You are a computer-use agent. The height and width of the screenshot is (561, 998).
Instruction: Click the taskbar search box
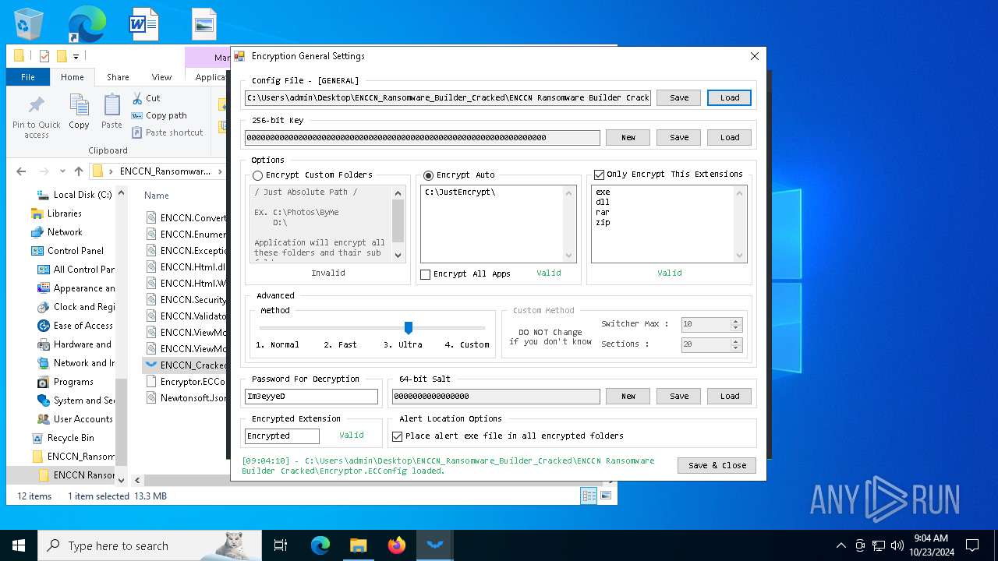click(150, 545)
